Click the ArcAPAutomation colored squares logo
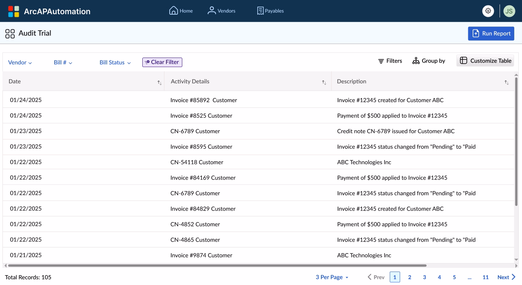 click(x=13, y=11)
